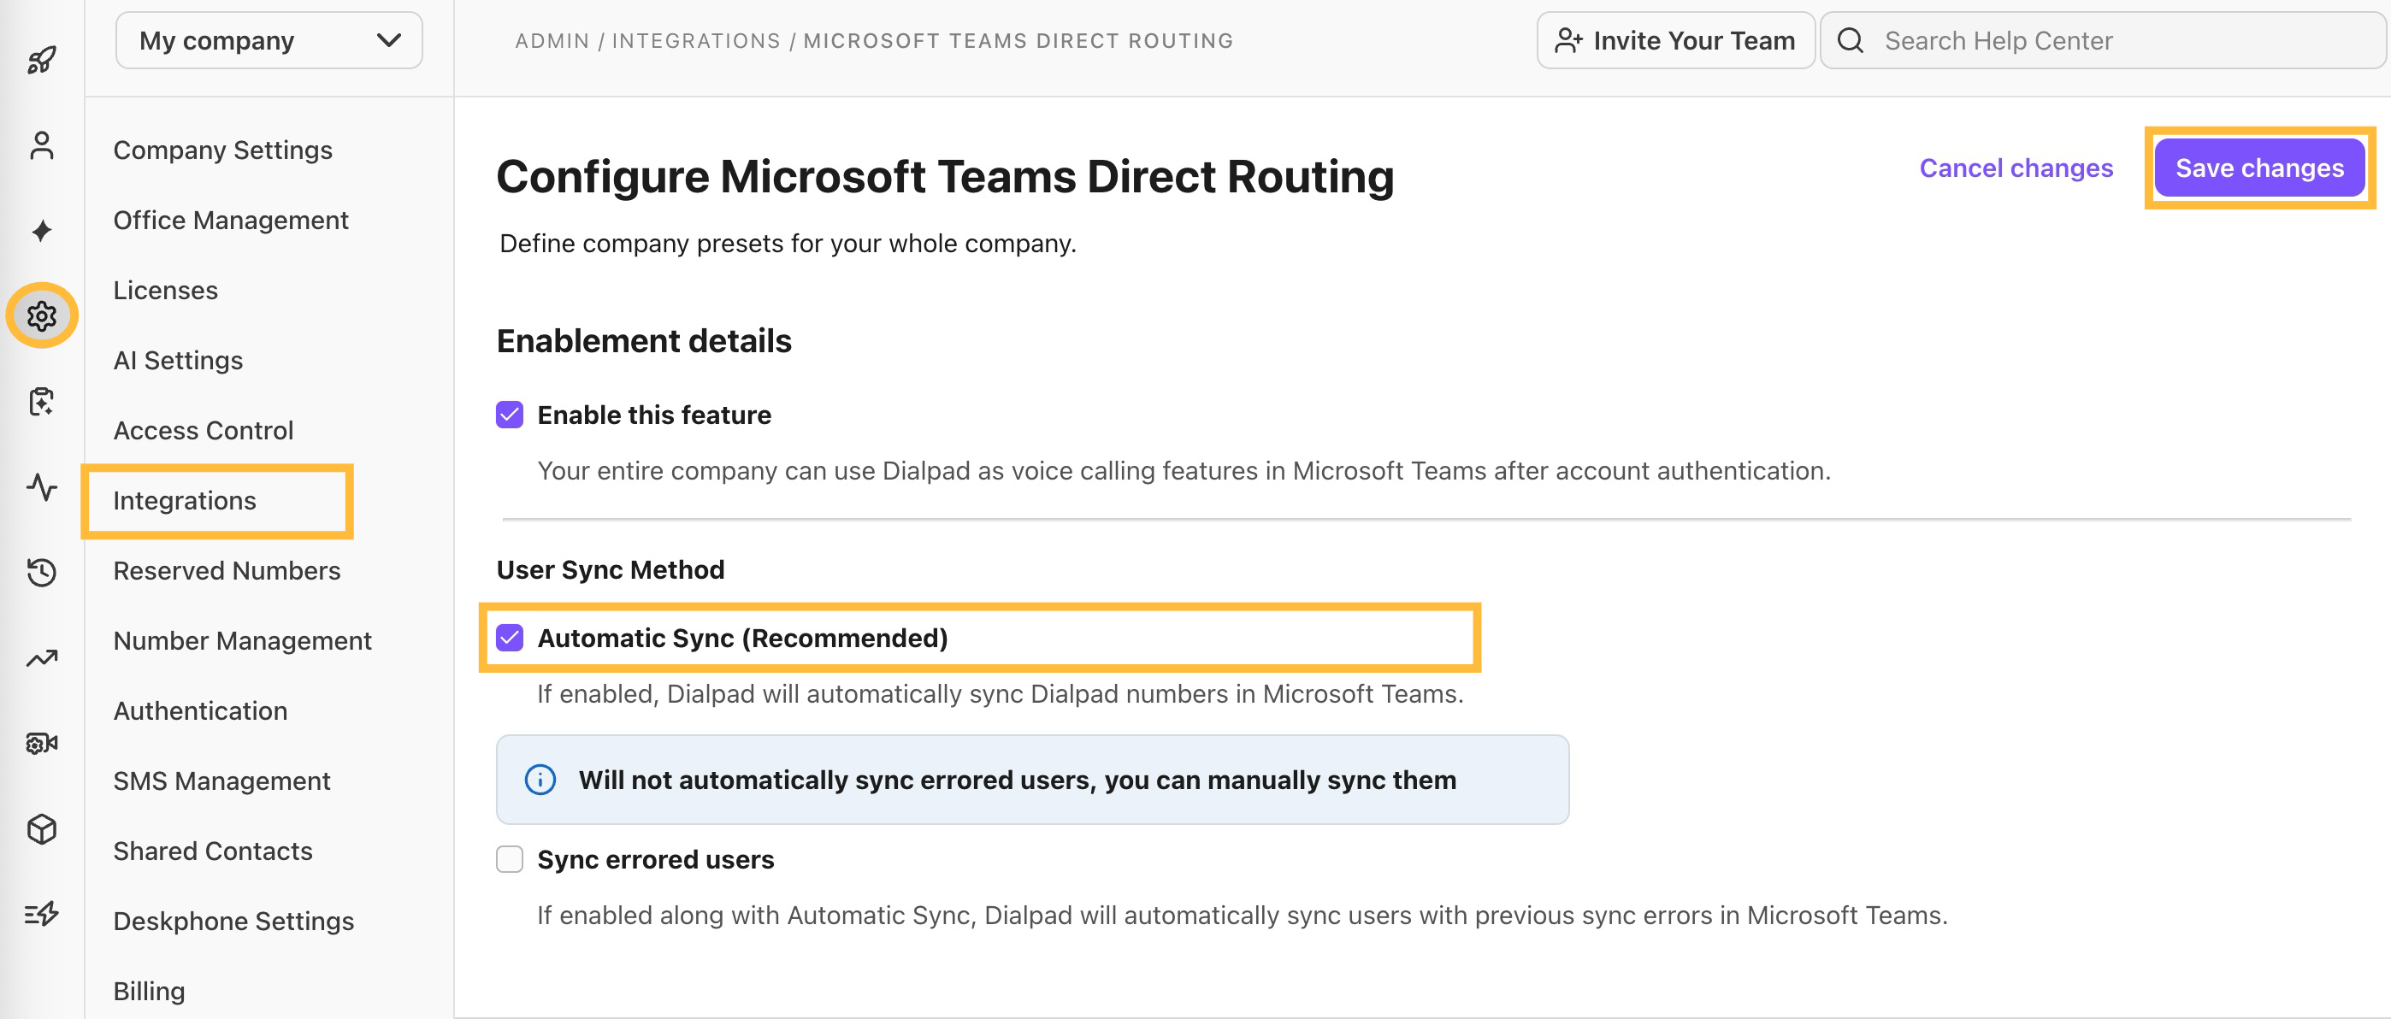Click the Enablement details heading

click(643, 340)
